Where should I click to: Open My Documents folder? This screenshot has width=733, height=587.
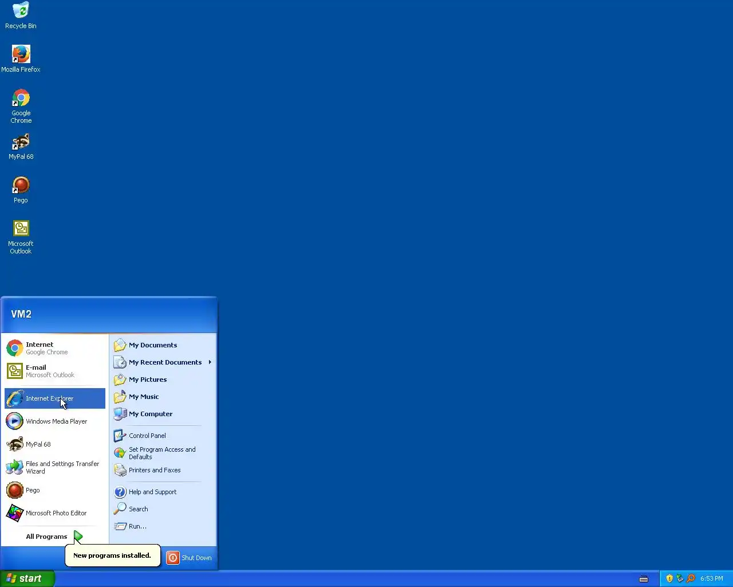163,345
